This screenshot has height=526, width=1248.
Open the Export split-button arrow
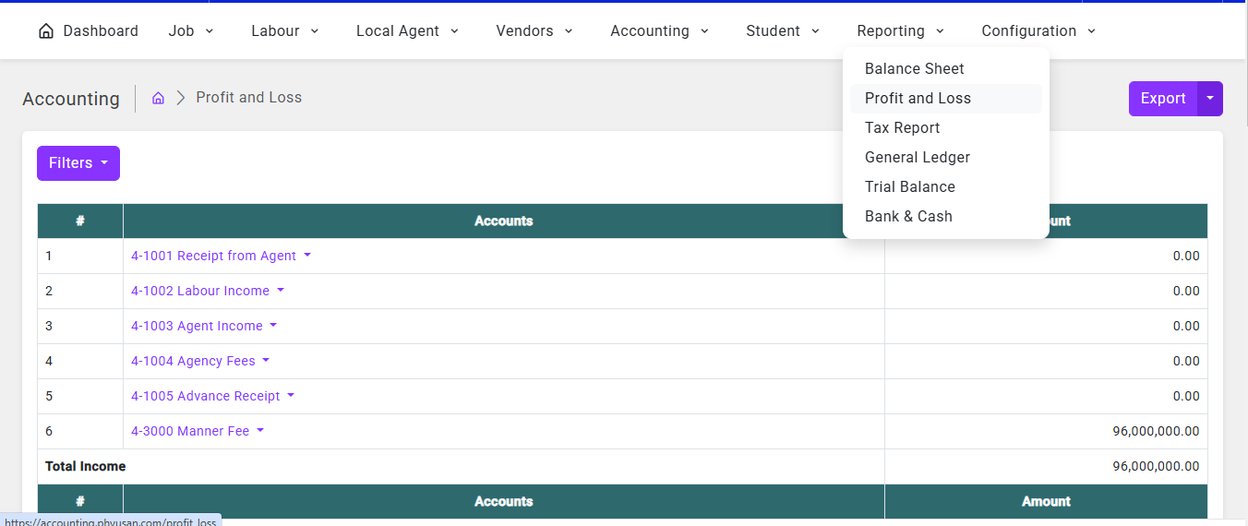pyautogui.click(x=1210, y=99)
